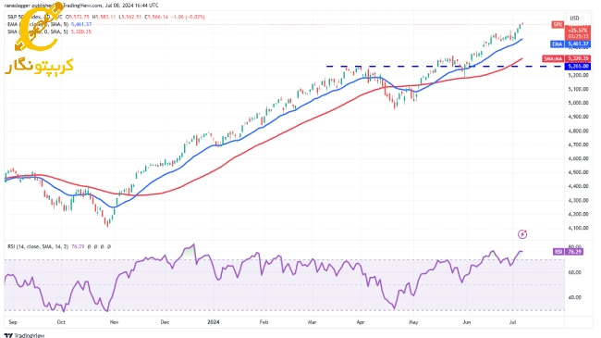Click the 76.29 RSI legend value
601x338 pixels.
78,246
